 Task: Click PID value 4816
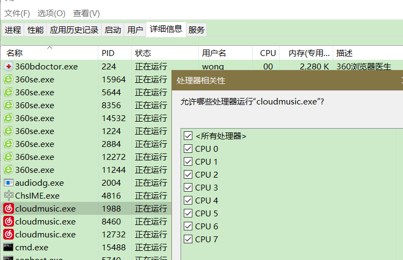[x=111, y=195]
